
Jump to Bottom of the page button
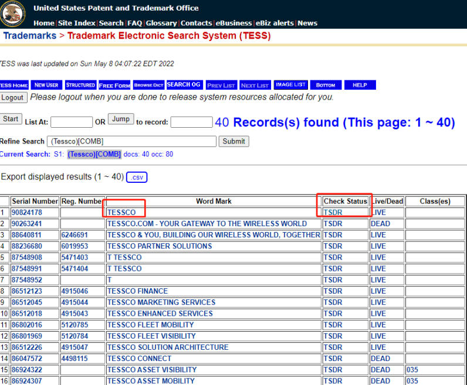pos(326,85)
